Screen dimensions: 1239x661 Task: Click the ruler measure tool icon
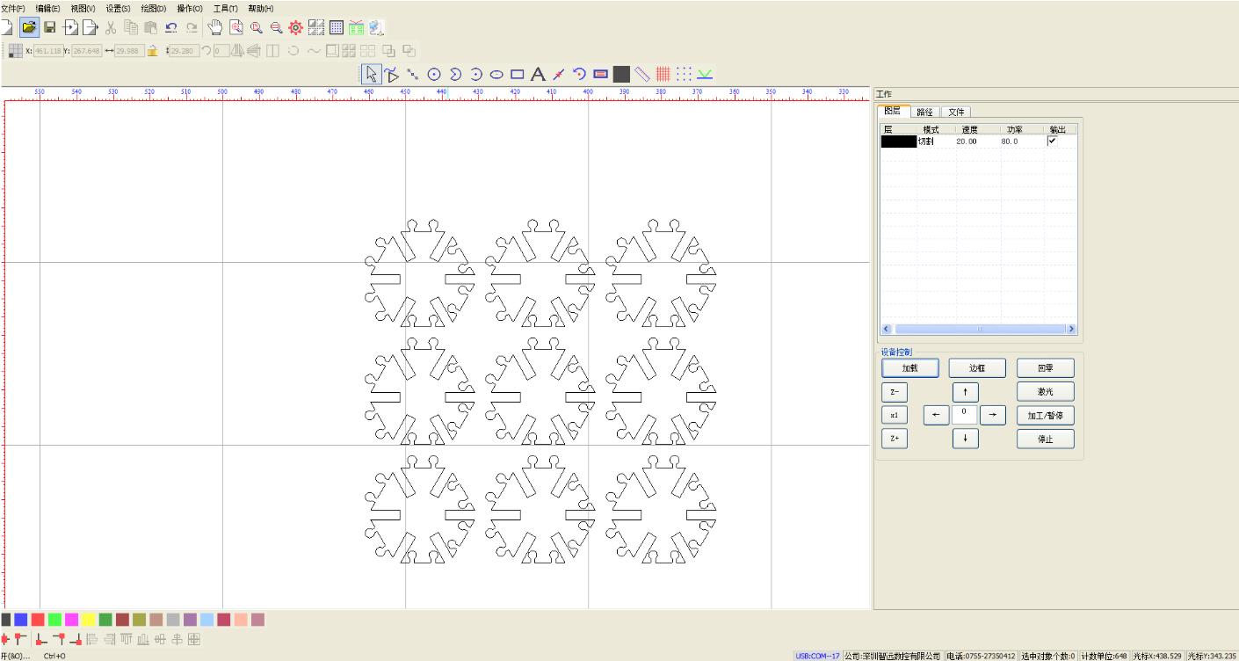(642, 75)
